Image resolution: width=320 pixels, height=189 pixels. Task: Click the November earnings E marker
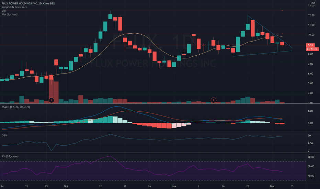tap(214, 100)
